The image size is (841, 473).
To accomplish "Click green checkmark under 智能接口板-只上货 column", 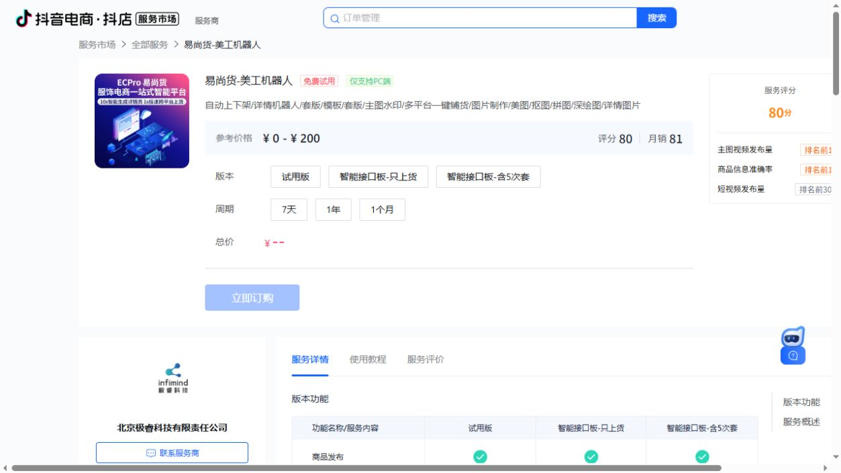I will pyautogui.click(x=591, y=456).
